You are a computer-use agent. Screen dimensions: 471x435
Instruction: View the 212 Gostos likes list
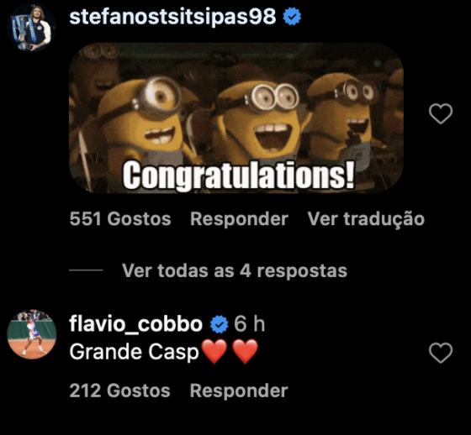[119, 390]
